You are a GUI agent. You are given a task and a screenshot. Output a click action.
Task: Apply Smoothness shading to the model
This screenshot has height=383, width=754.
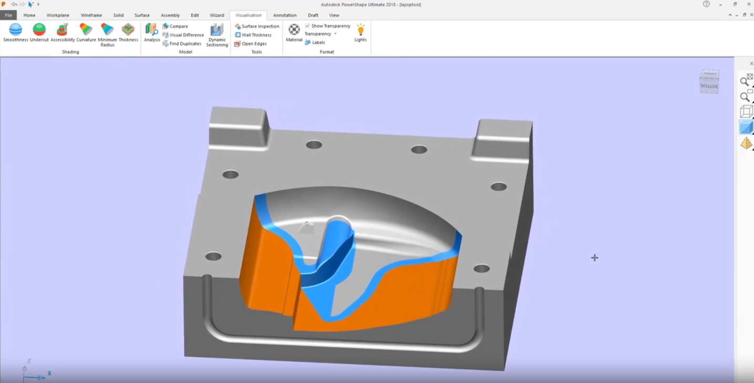16,32
